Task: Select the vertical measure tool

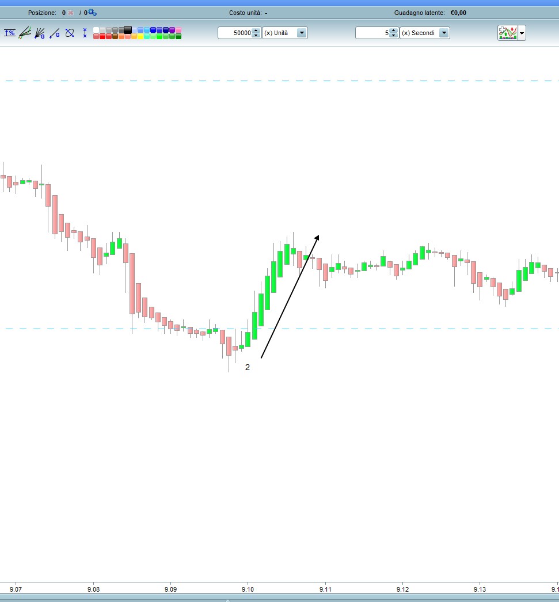Action: pyautogui.click(x=85, y=33)
